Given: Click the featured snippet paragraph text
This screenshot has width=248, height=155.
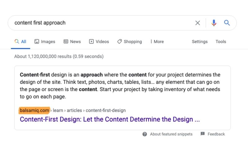Looking at the screenshot, I should click(120, 86).
